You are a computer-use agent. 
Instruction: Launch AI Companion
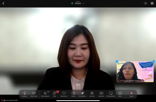(83, 94)
